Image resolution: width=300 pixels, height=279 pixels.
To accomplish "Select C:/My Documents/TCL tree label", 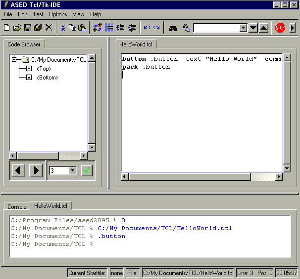I will click(58, 60).
